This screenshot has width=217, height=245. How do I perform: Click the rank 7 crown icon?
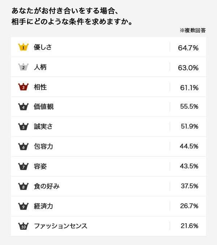click(x=23, y=166)
